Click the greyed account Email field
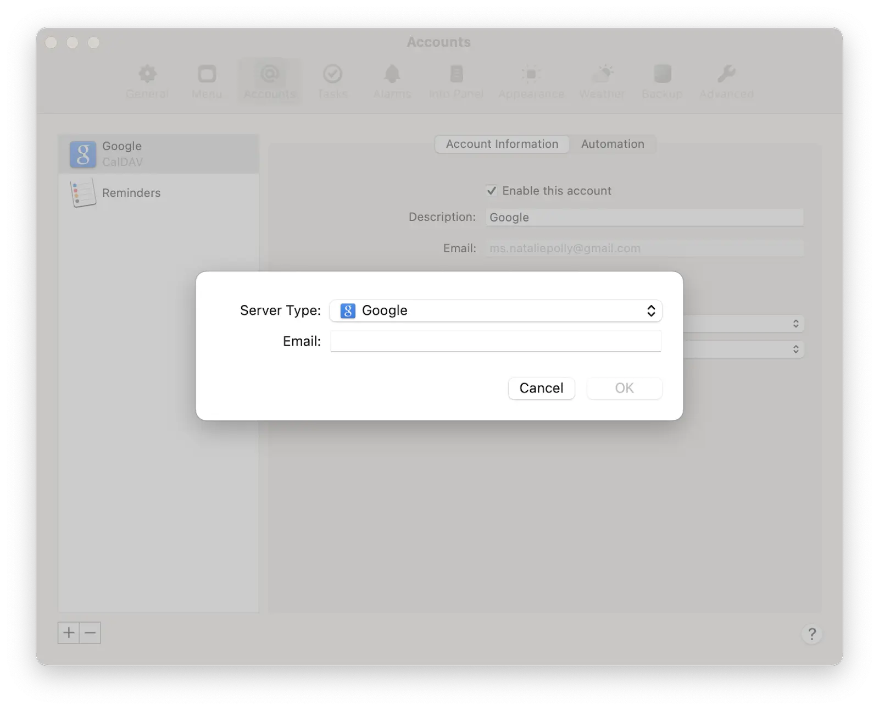This screenshot has width=879, height=710. tap(644, 248)
